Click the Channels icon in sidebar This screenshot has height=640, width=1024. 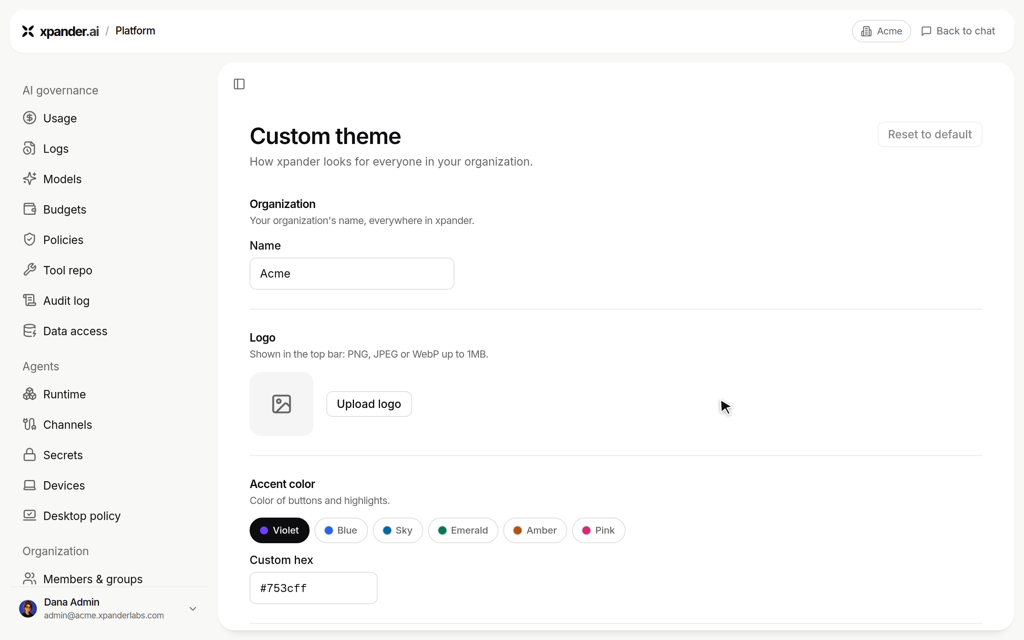(x=30, y=424)
